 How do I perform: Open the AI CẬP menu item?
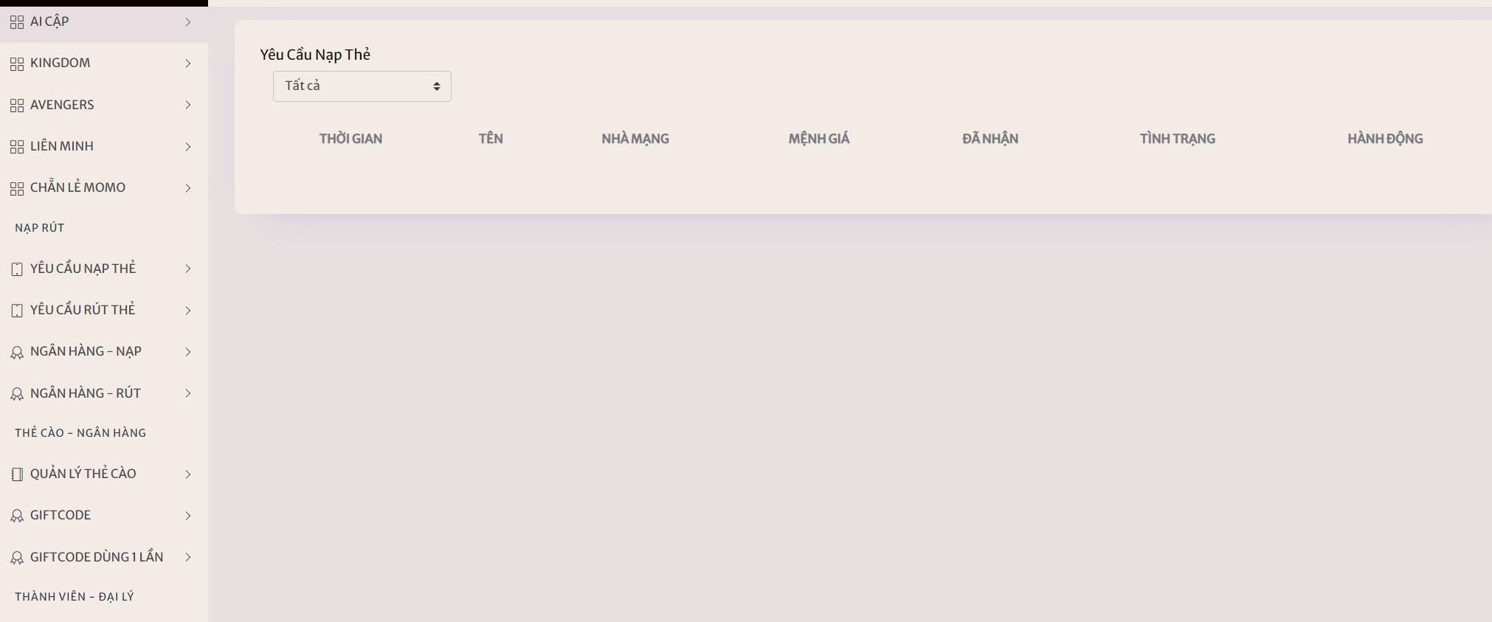(x=104, y=22)
